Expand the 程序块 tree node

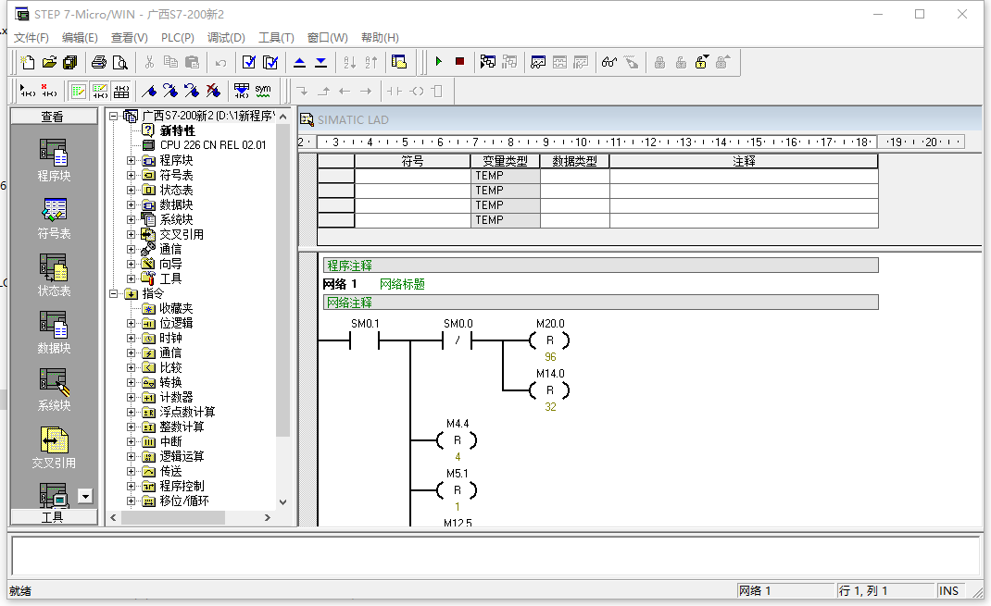point(131,160)
